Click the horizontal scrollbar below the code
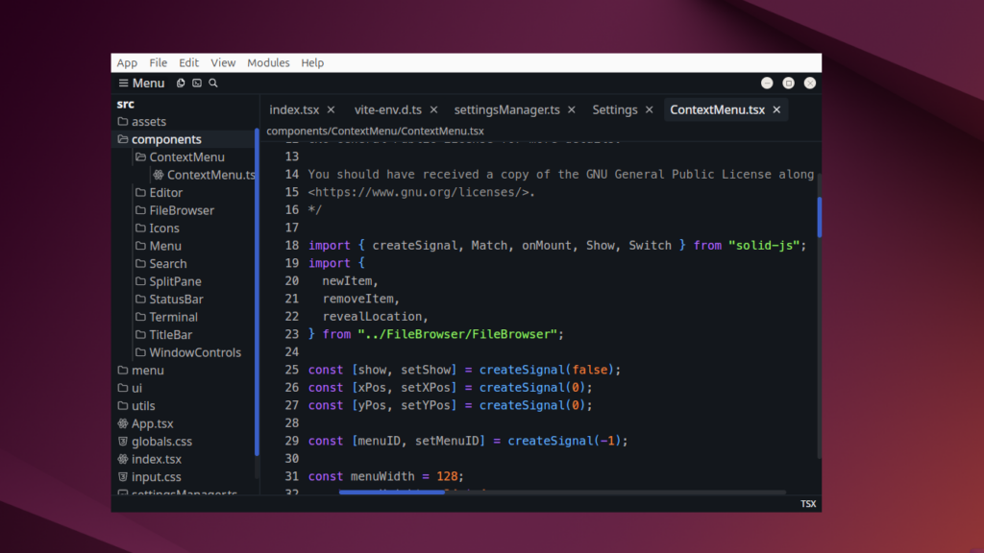Screen dimensions: 984x553 click(x=391, y=493)
